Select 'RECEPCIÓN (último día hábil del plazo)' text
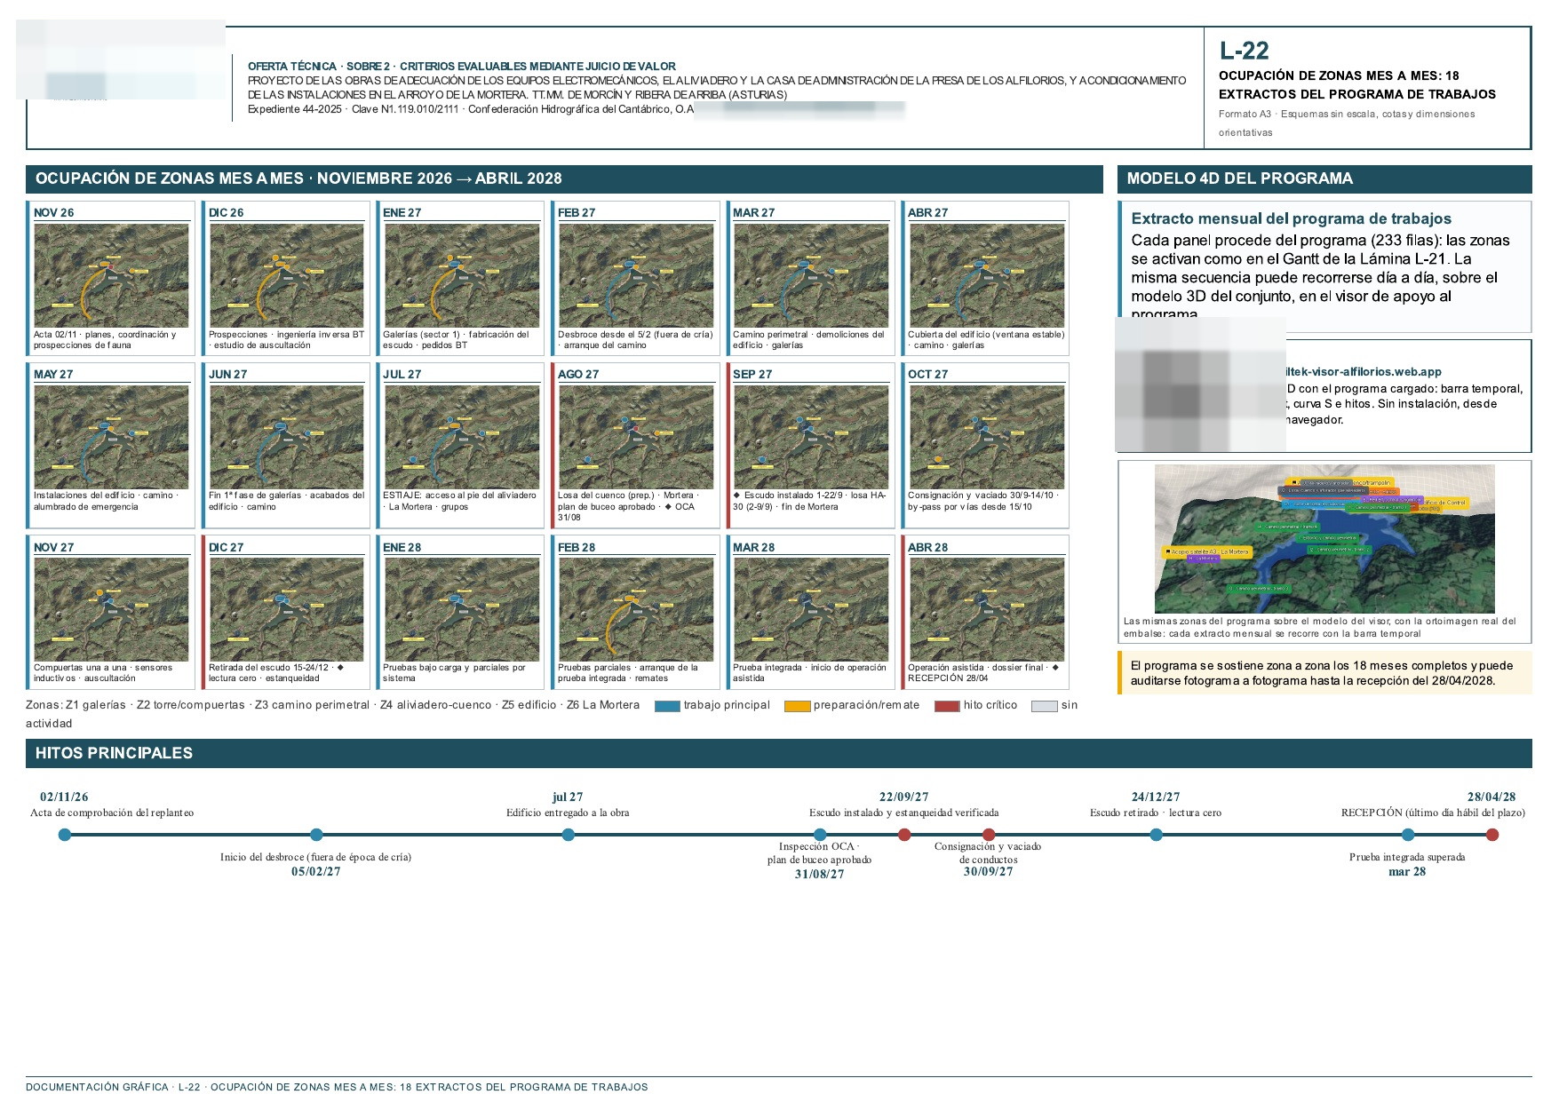Image resolution: width=1559 pixels, height=1102 pixels. [x=1433, y=813]
